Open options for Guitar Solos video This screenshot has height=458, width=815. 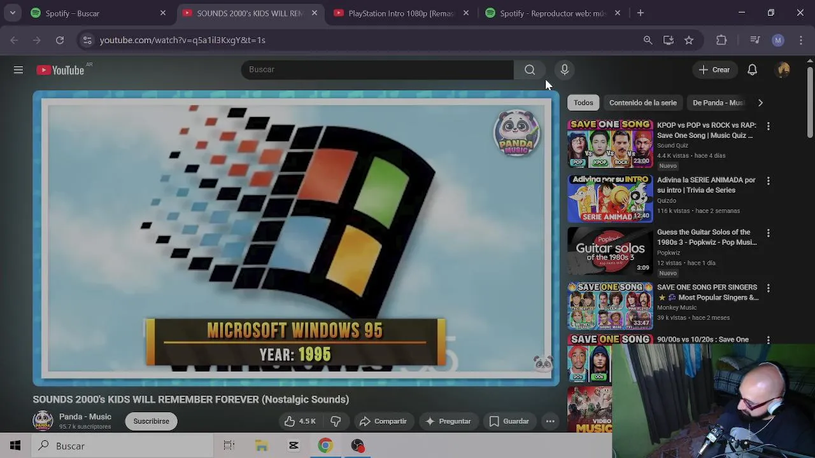768,233
